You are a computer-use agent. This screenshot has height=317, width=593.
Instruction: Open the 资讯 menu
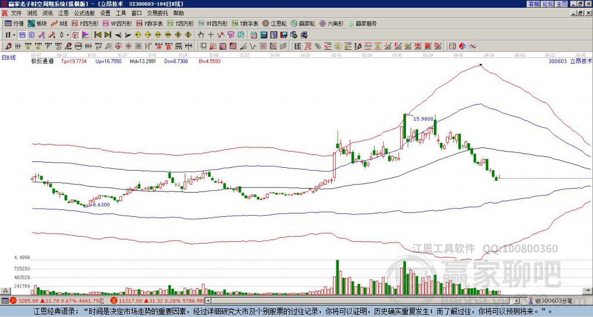click(47, 13)
